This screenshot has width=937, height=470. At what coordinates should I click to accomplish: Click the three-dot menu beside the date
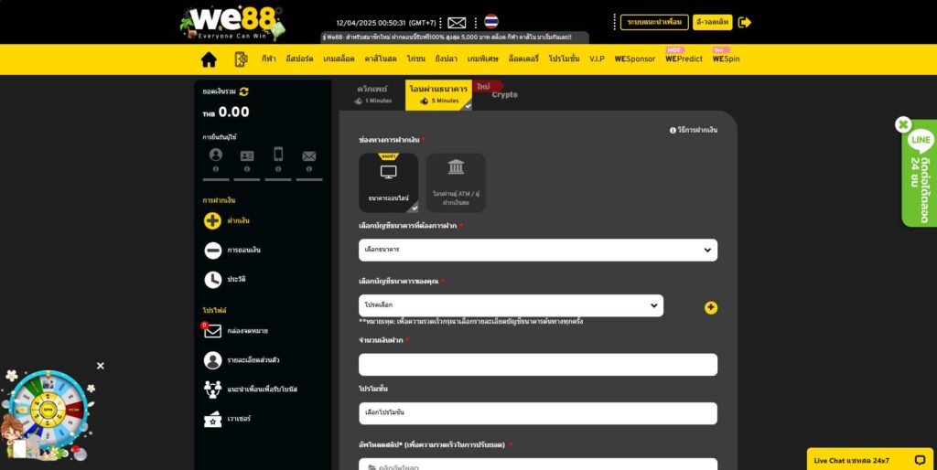tap(440, 23)
